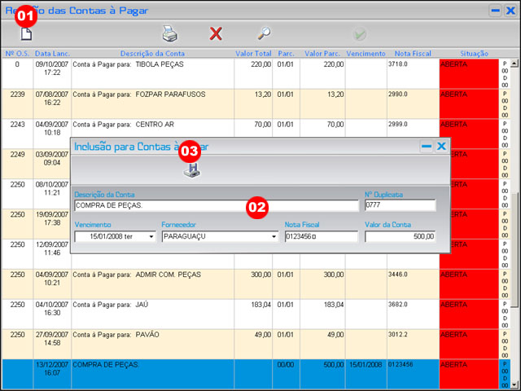This screenshot has height=391, width=521.
Task: Open the Vencimento date dropdown
Action: 151,237
